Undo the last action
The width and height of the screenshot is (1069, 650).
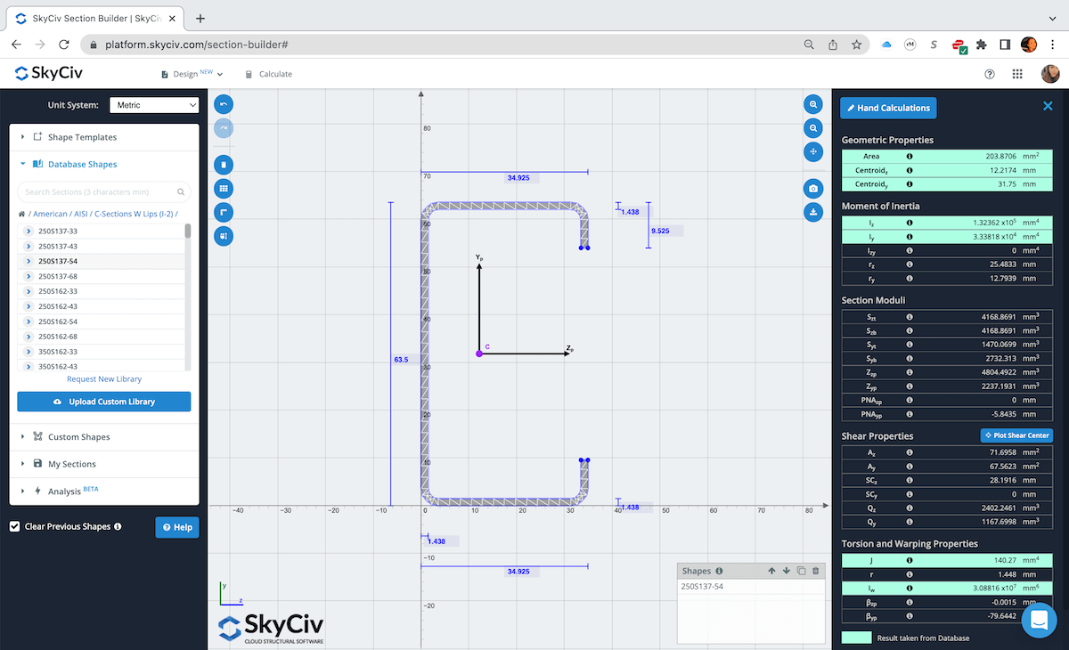pos(224,103)
